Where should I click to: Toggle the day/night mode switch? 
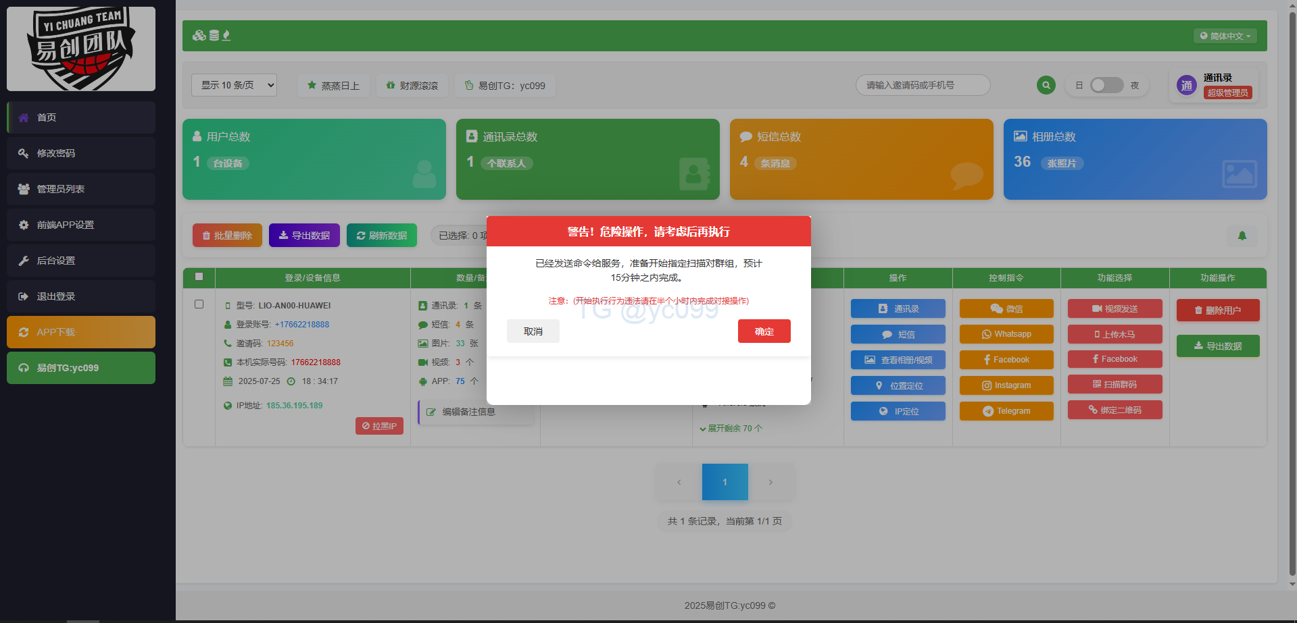point(1106,85)
